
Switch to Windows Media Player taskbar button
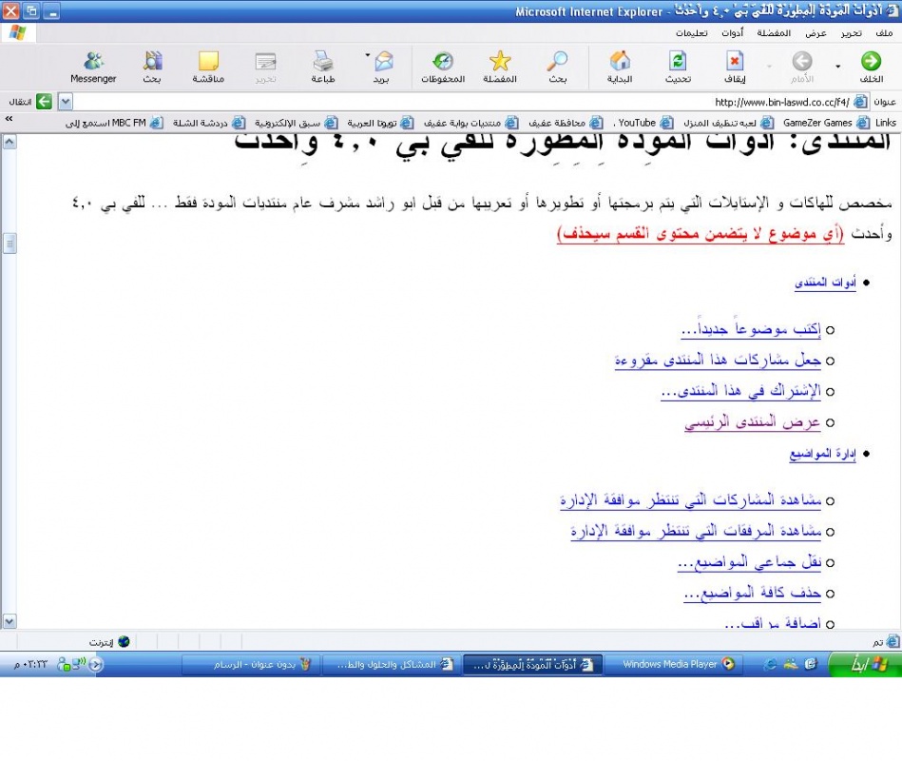click(677, 664)
